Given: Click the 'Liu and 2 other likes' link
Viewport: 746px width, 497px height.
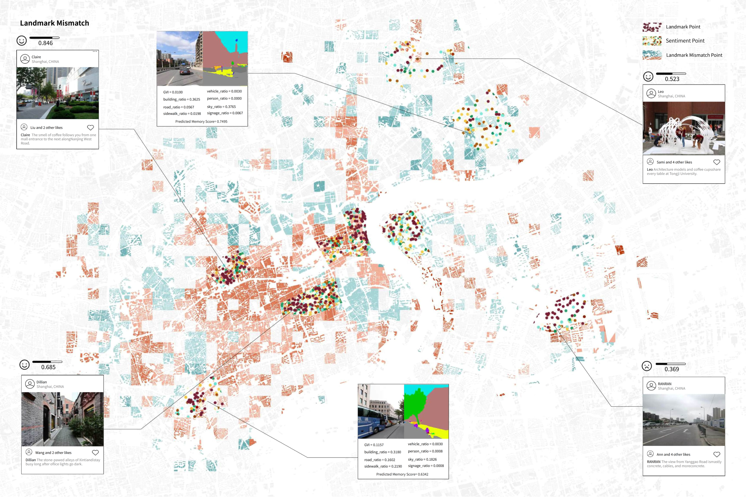Looking at the screenshot, I should point(46,128).
